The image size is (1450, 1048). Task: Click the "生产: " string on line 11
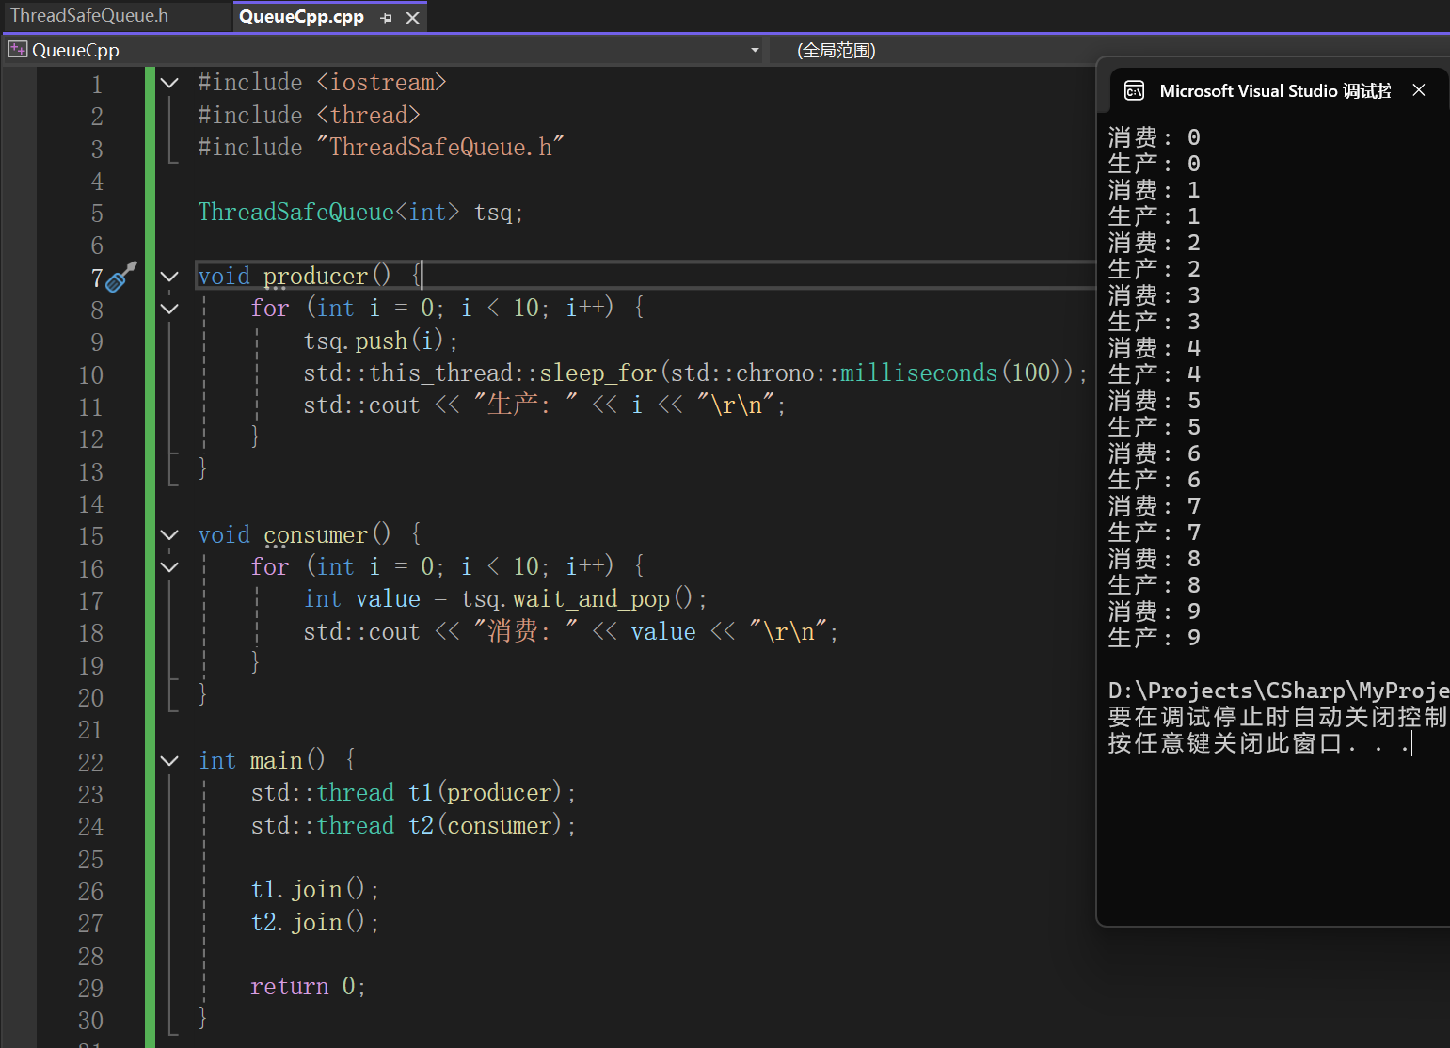tap(526, 405)
